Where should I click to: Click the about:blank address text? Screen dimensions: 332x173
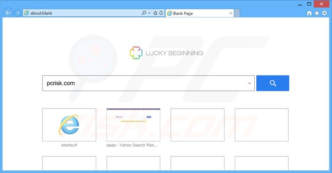pyautogui.click(x=41, y=13)
